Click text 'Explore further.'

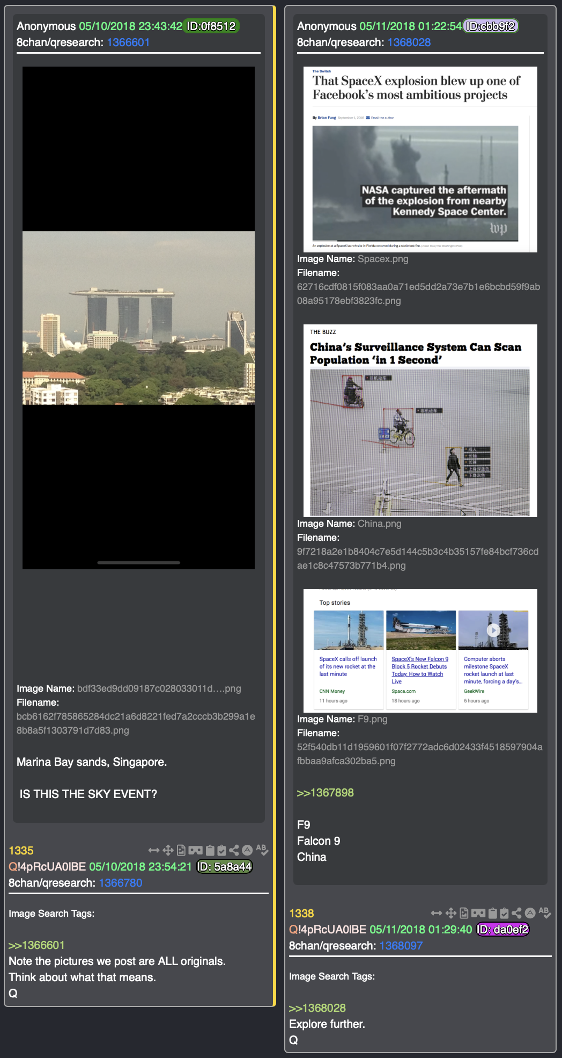pos(327,1024)
